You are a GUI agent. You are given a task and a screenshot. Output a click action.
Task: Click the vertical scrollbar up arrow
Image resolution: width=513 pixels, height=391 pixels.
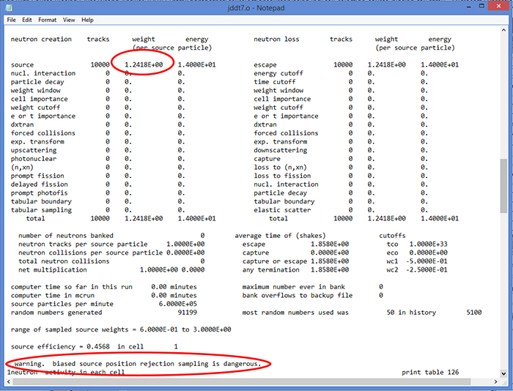tap(503, 30)
